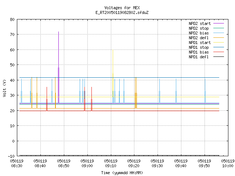The image size is (235, 176).
Task: Click the chart title 'Voltages for MEX'
Action: point(122,8)
